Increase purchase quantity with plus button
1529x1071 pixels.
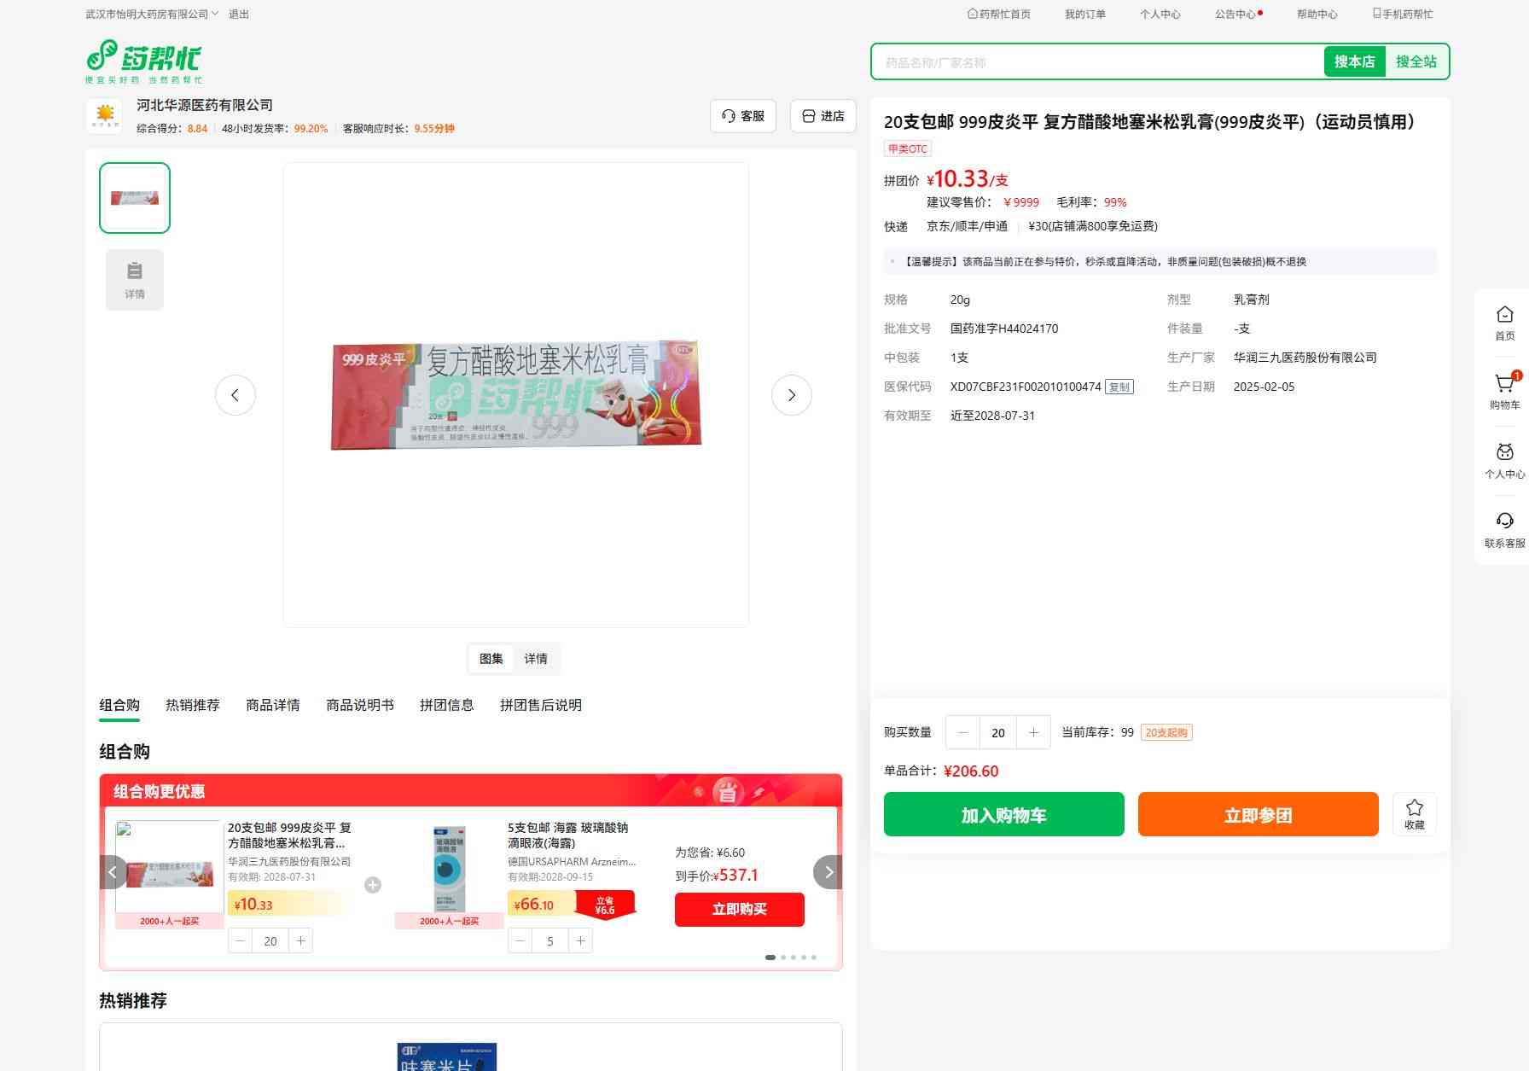pos(1033,732)
